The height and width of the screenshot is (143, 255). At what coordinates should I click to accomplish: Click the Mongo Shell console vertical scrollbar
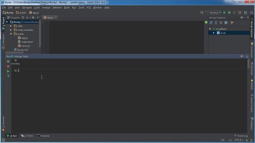point(248,64)
